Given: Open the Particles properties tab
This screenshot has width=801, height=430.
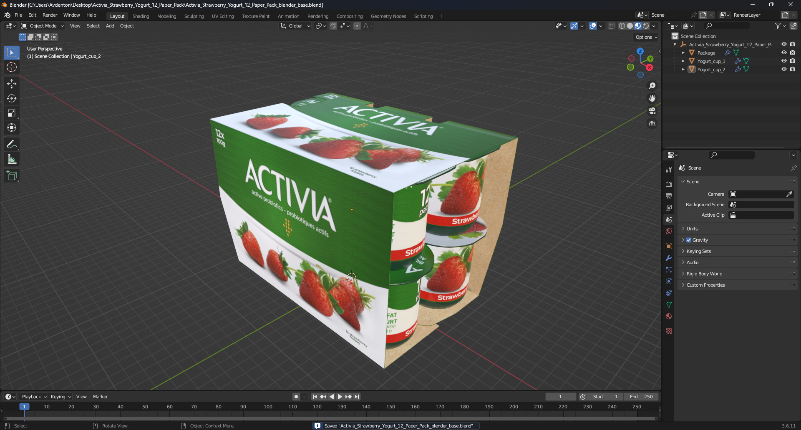Looking at the screenshot, I should click(x=669, y=270).
